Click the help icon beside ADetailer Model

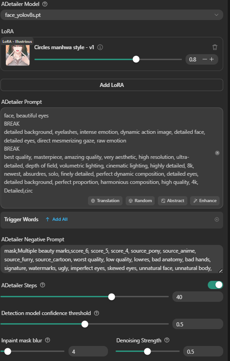coord(45,4)
